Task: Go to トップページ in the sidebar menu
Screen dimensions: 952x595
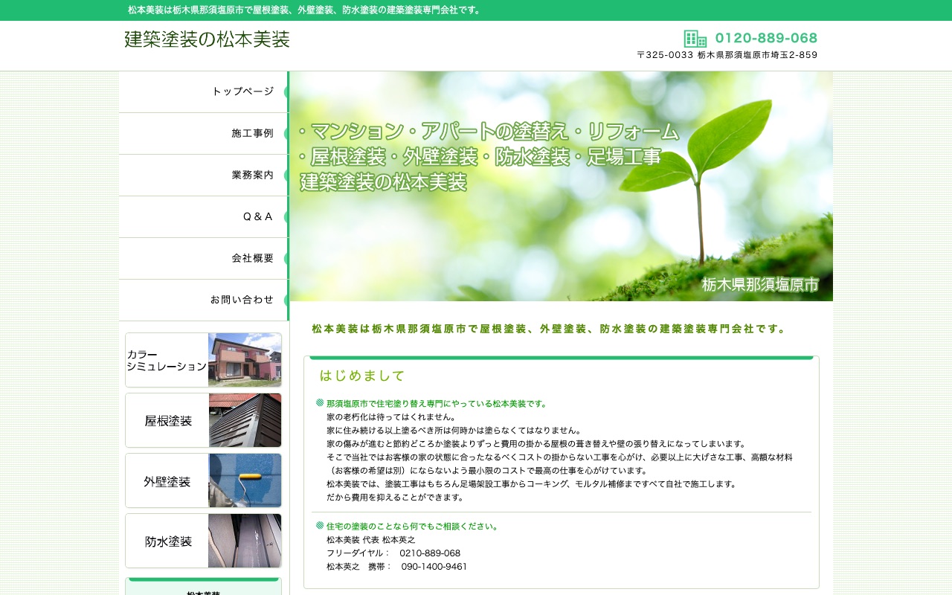Action: [x=204, y=91]
